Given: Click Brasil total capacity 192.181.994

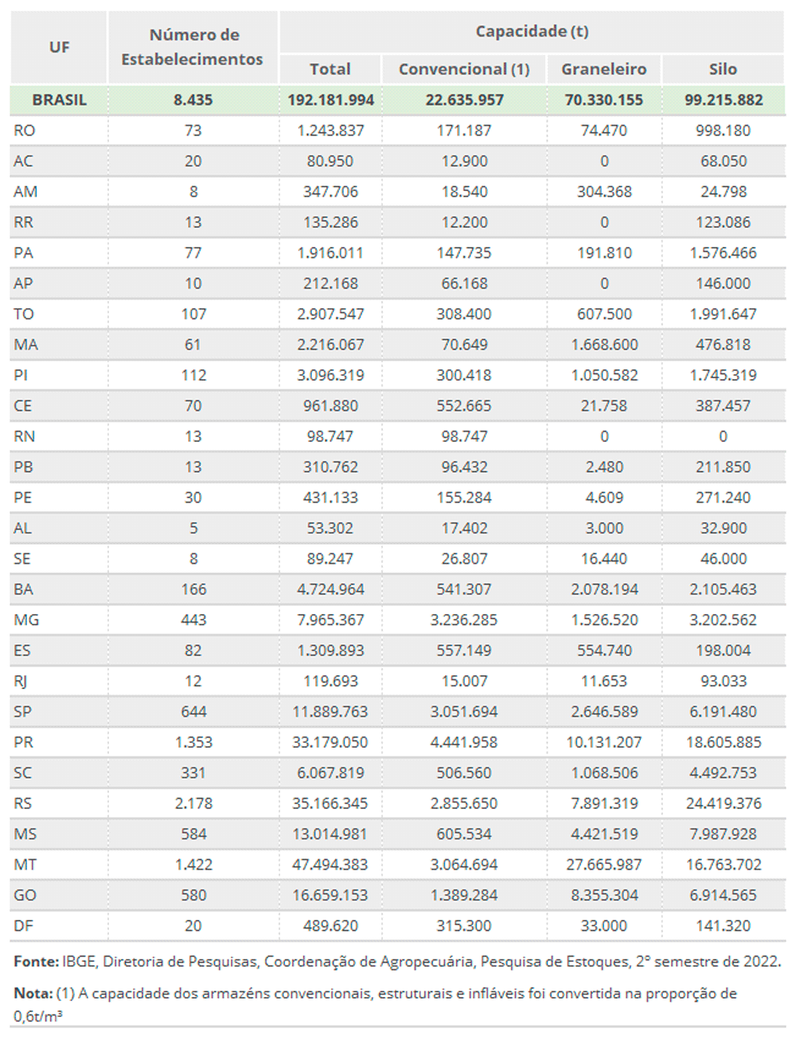Looking at the screenshot, I should click(330, 100).
